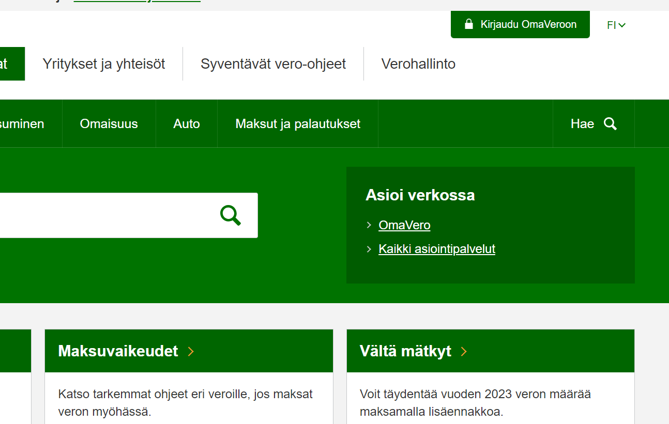Click the magnifier icon inside the search box
This screenshot has height=424, width=669.
point(230,215)
